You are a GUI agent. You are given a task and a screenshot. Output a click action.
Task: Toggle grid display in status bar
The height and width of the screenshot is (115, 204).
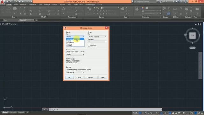point(140,113)
